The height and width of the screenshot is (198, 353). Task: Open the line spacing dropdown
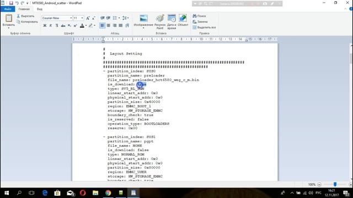click(x=126, y=18)
